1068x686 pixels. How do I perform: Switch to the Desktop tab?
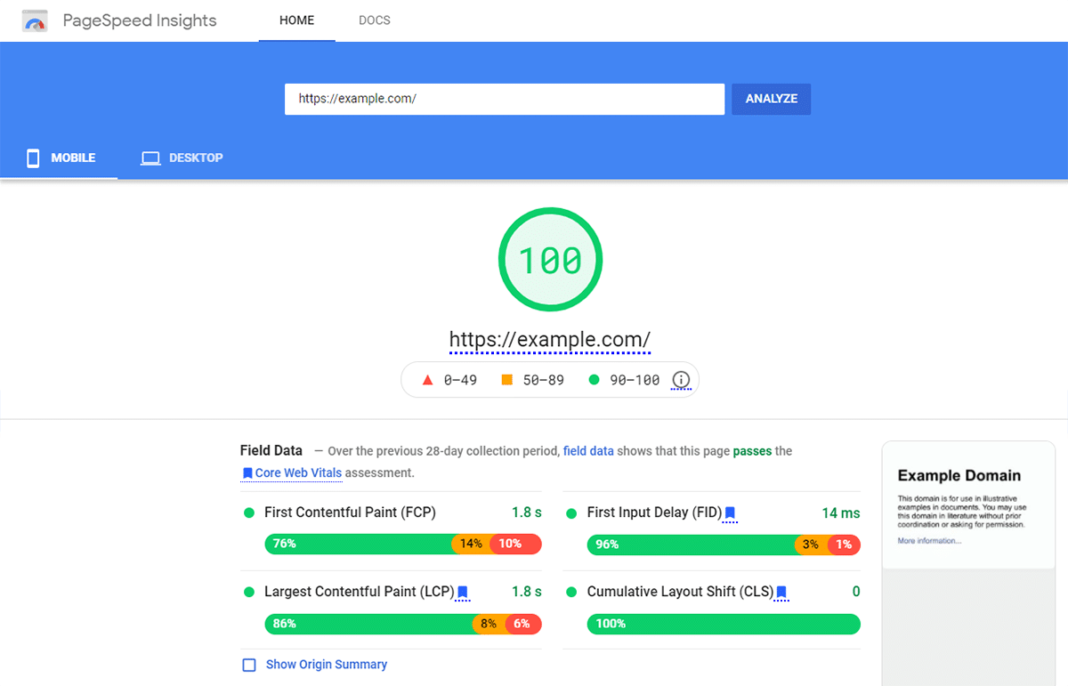182,158
